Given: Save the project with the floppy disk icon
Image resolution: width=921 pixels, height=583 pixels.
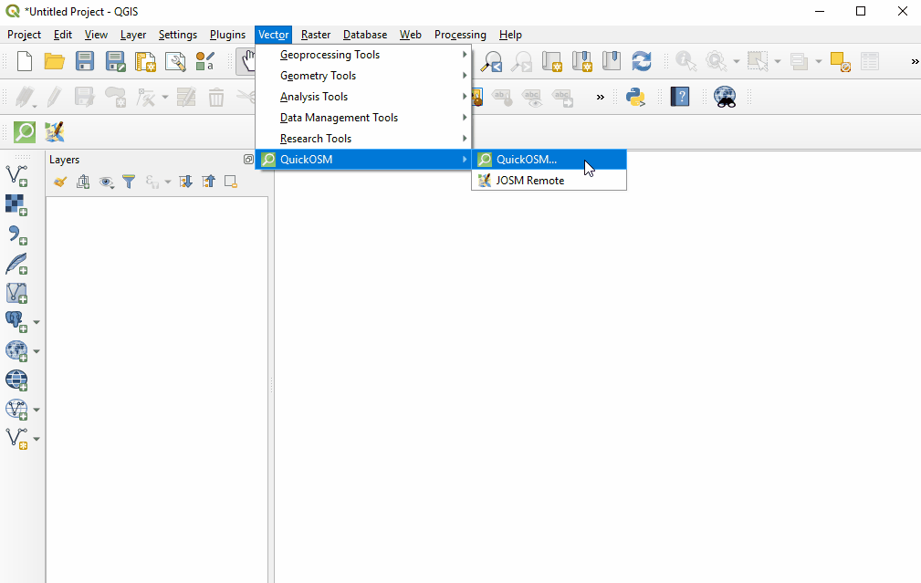Looking at the screenshot, I should (85, 61).
